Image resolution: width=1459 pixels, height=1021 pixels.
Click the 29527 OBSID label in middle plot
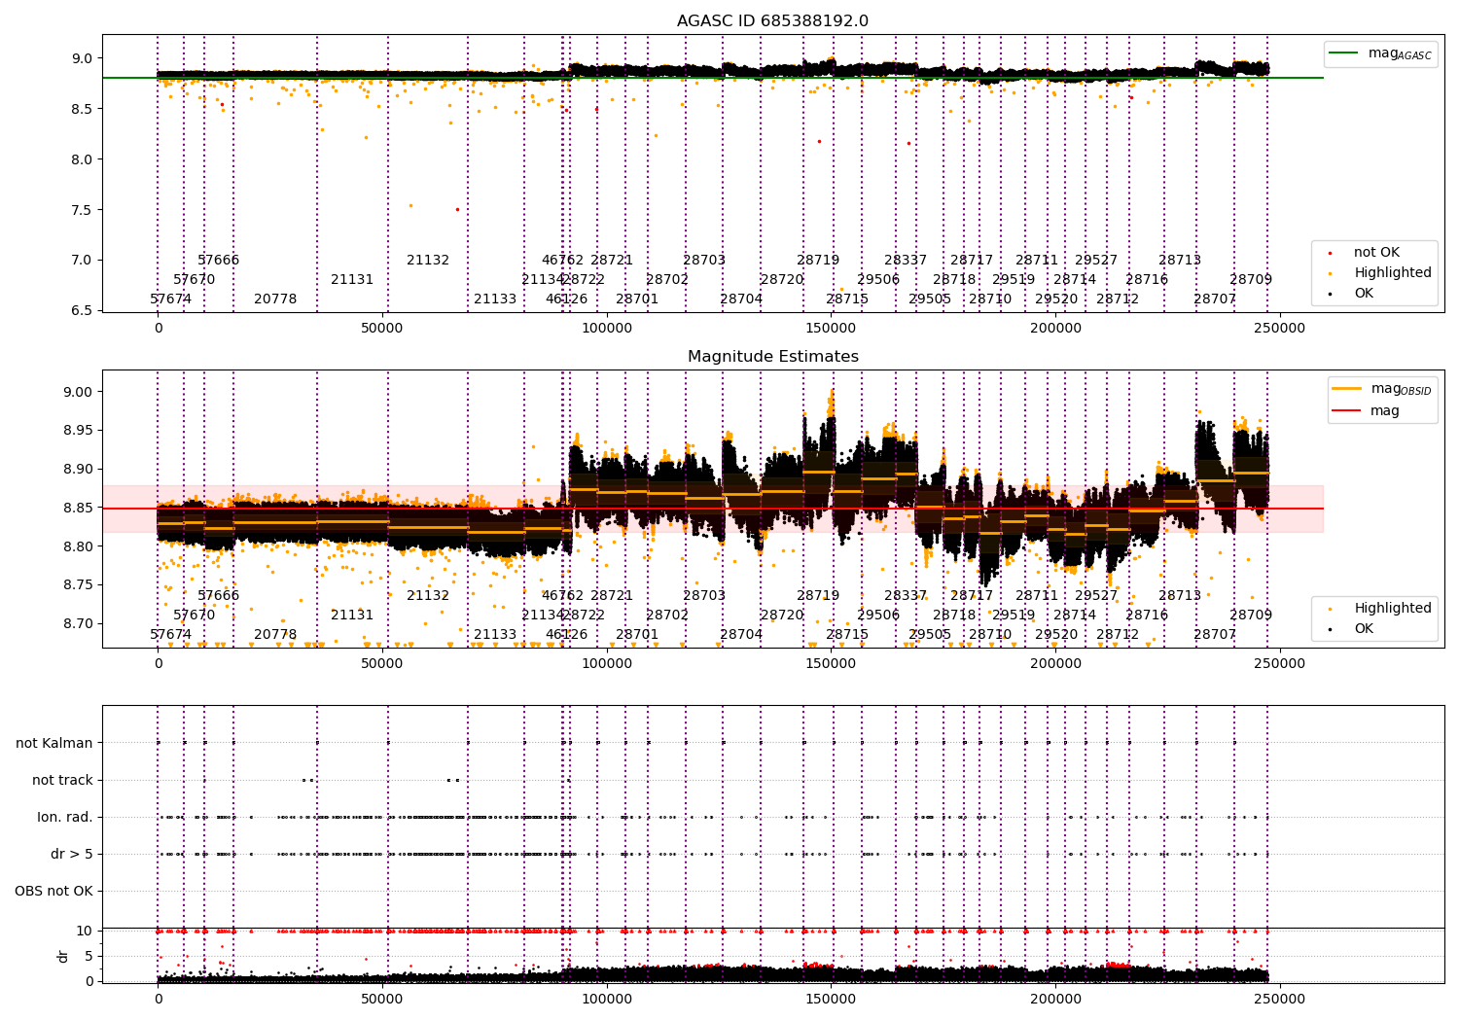pyautogui.click(x=1096, y=596)
